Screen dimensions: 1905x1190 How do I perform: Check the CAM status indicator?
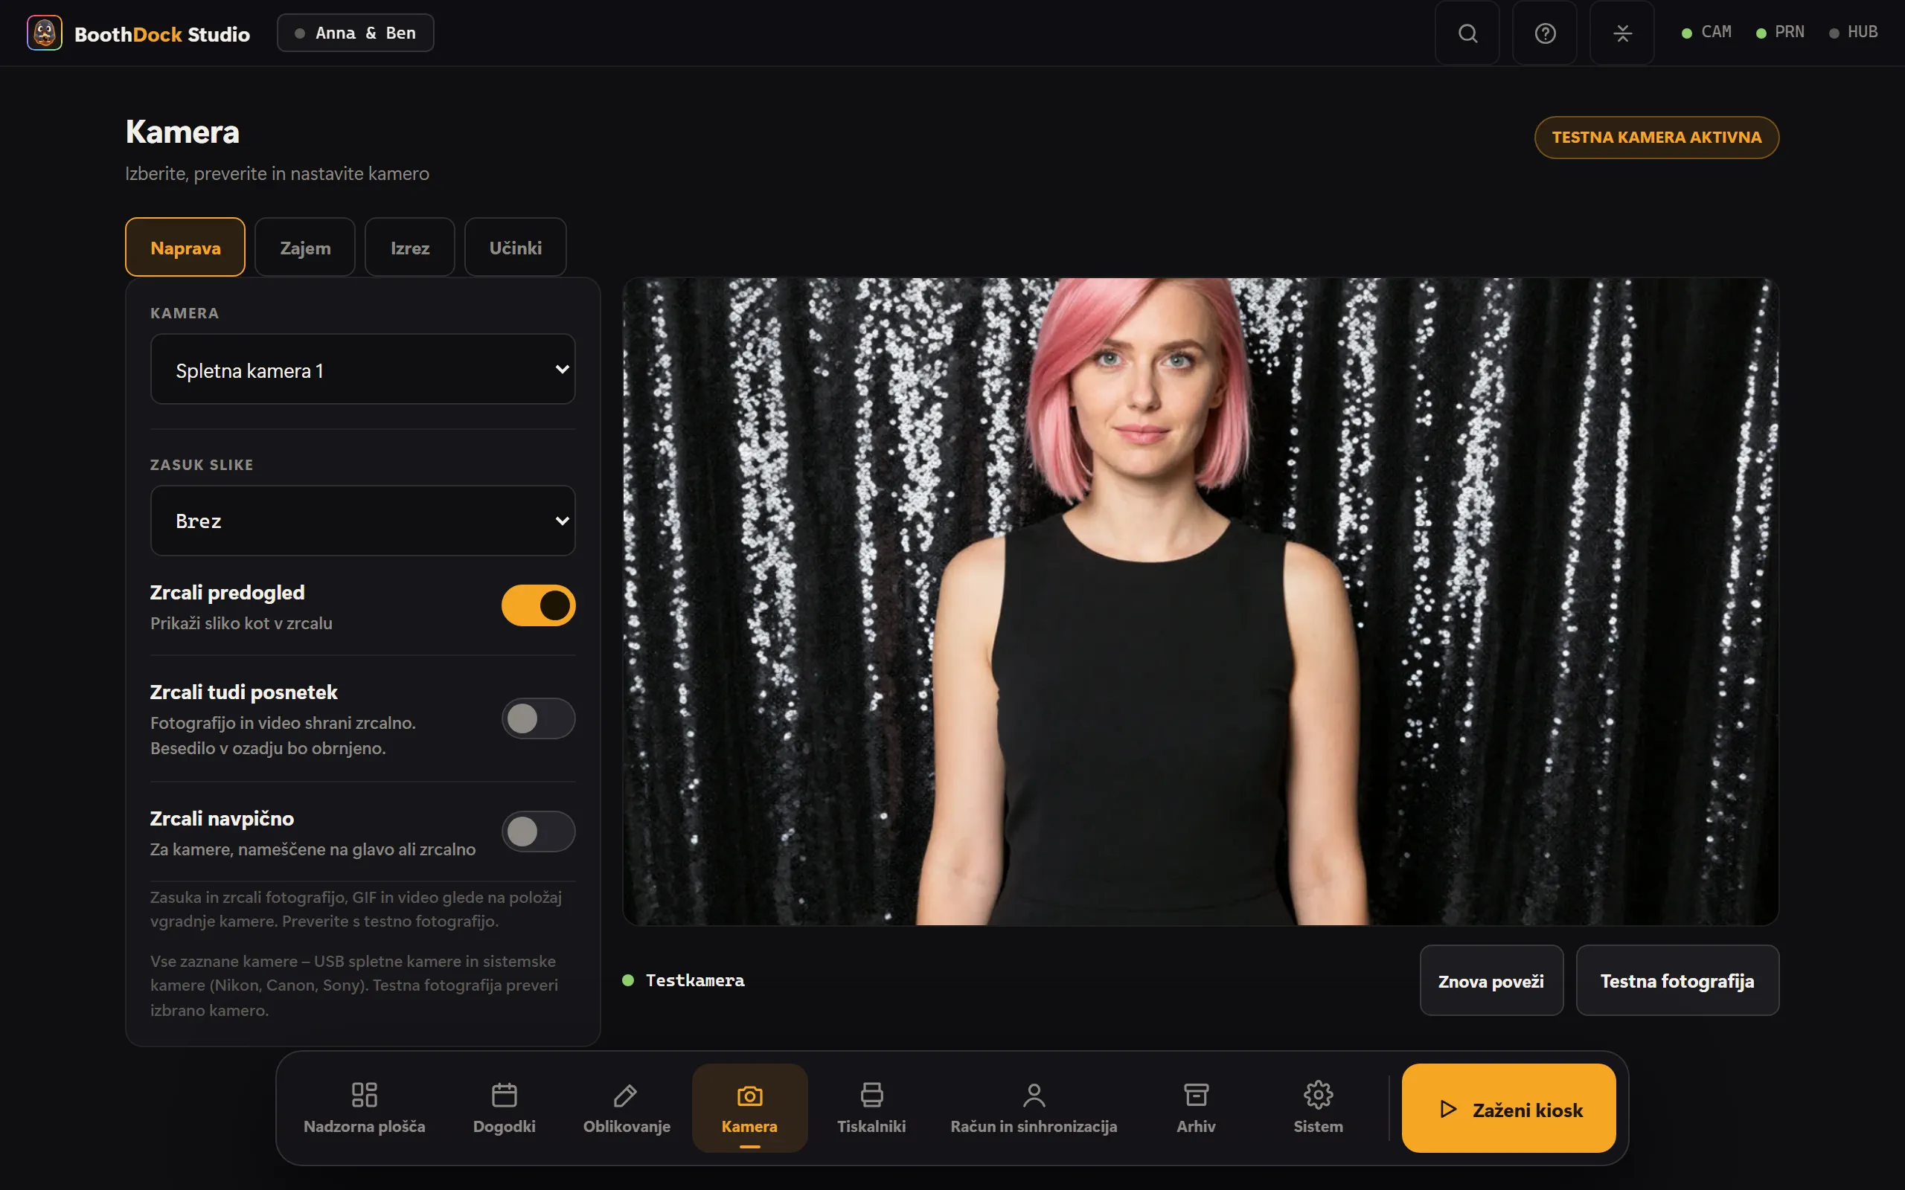[x=1706, y=32]
